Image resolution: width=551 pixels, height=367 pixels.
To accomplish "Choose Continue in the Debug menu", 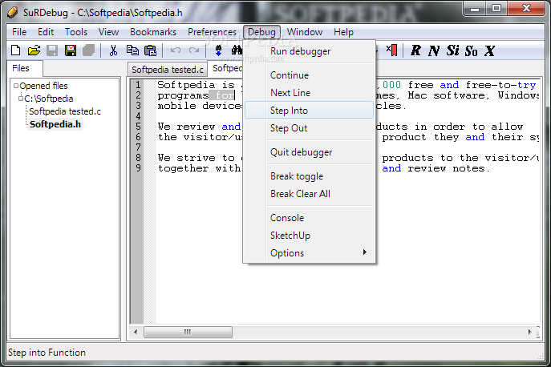I will [310, 75].
